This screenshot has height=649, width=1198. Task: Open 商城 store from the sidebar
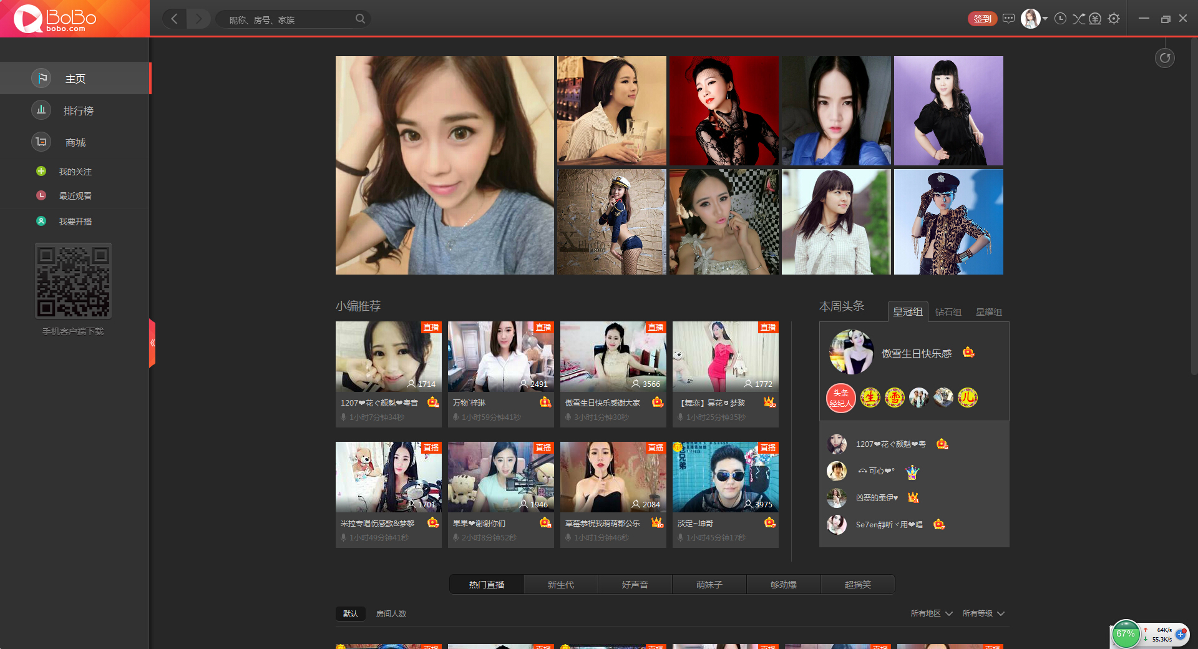pos(75,142)
